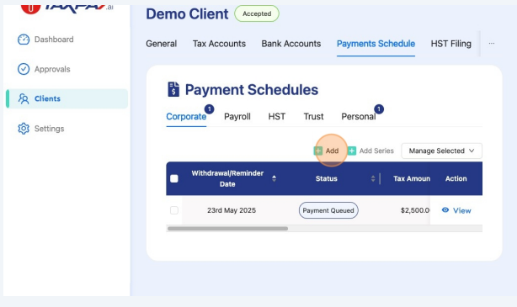This screenshot has width=517, height=307.
Task: Sort by Withdrawal/Reminder Date arrows
Action: [274, 178]
